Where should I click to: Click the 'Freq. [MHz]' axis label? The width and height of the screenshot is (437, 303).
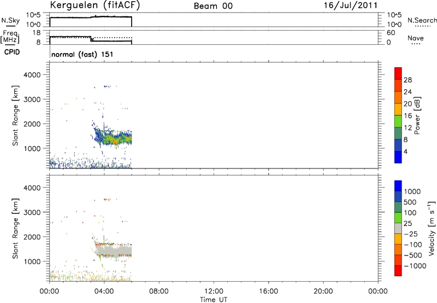(10, 37)
